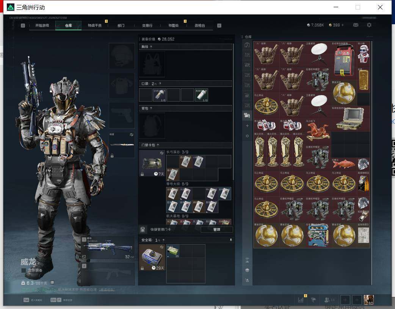Switch to the 开始游戏 tab
395x309 pixels.
click(x=42, y=25)
